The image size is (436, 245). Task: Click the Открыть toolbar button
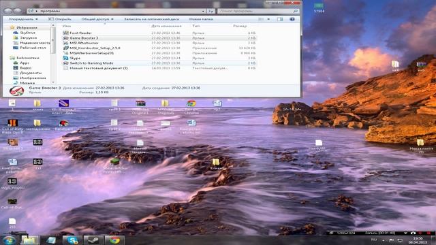click(x=60, y=19)
